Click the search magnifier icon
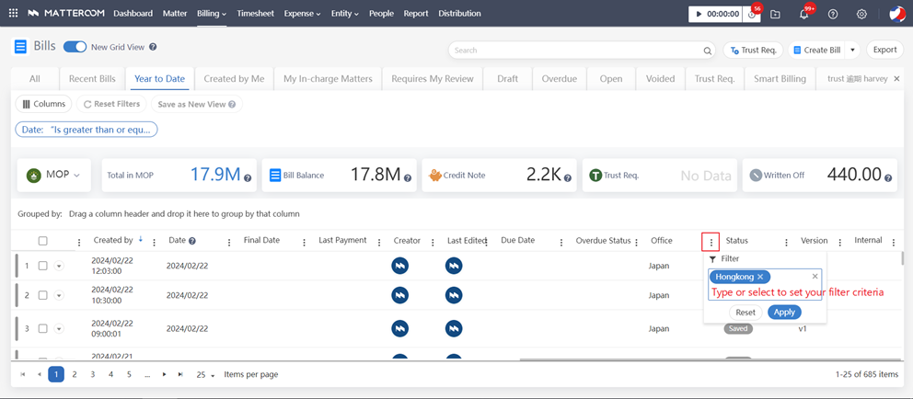The width and height of the screenshot is (913, 399). (x=707, y=51)
